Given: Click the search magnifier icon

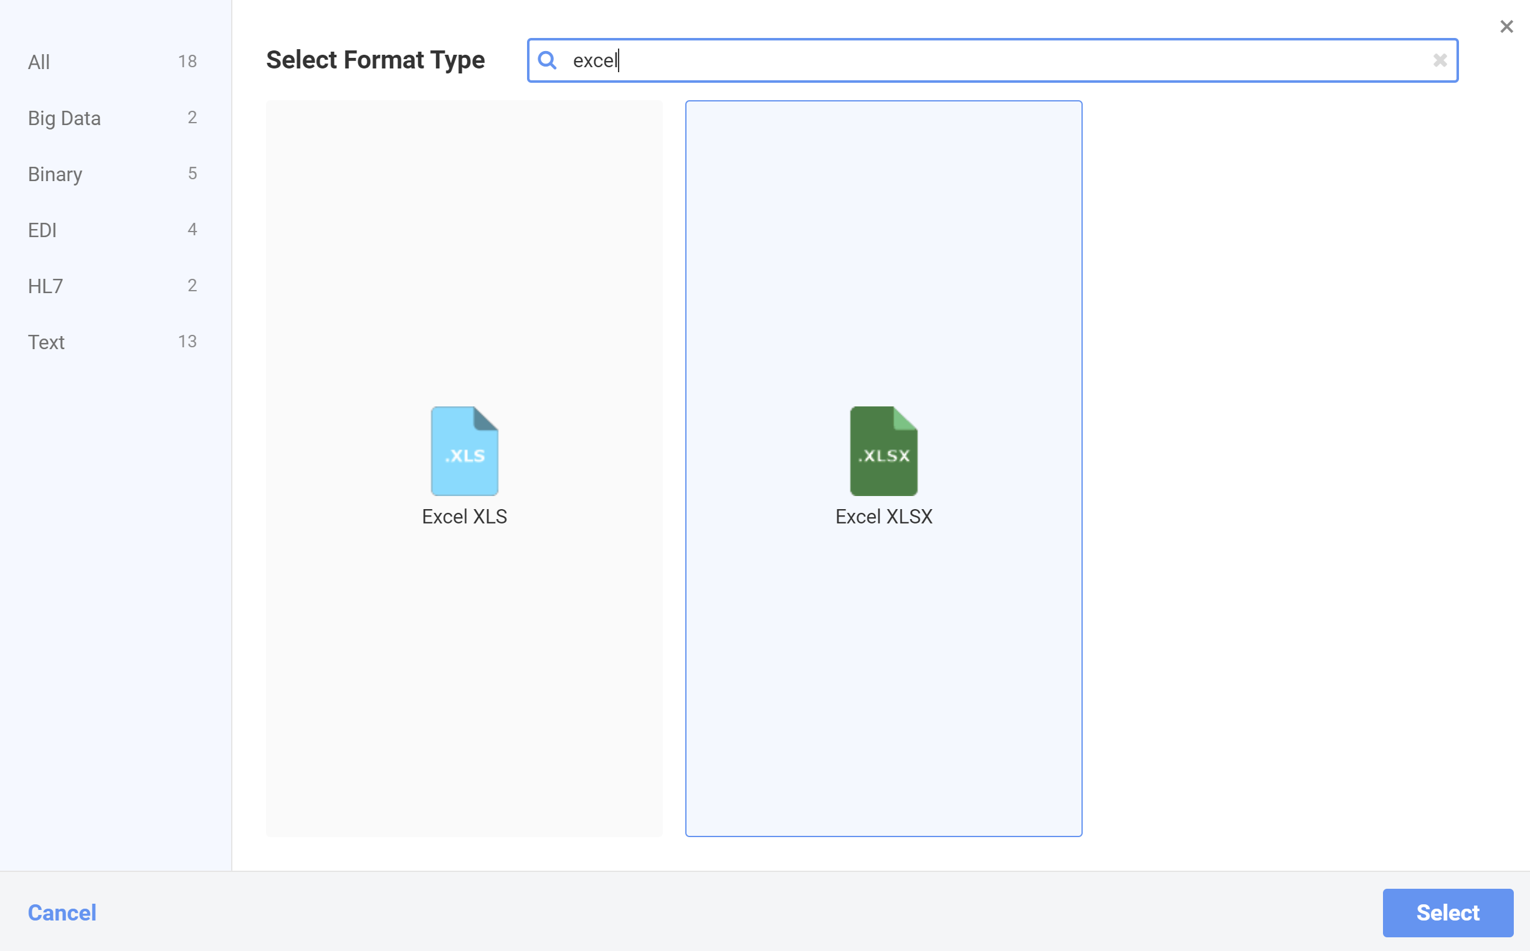Looking at the screenshot, I should coord(547,60).
